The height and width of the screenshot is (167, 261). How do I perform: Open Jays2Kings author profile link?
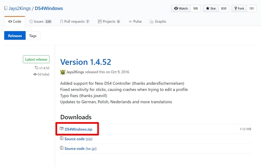point(75,72)
